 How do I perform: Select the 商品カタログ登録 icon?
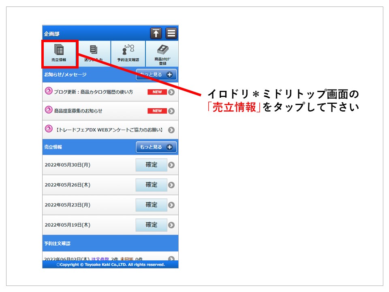[162, 54]
